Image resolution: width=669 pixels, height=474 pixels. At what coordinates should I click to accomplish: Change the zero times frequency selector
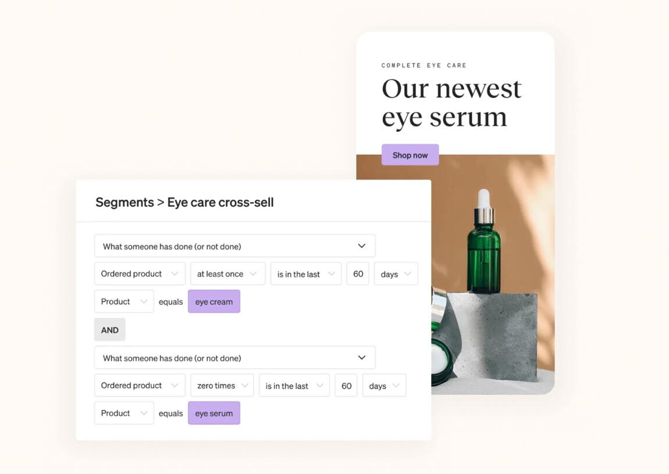pyautogui.click(x=222, y=386)
